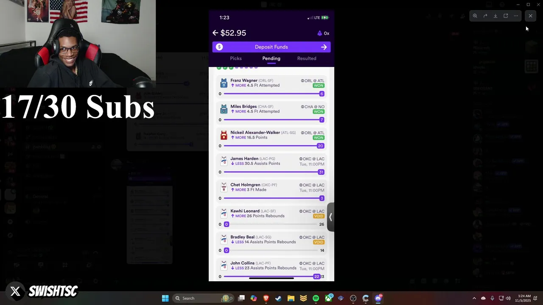
Task: Tap the dollar coin icon on Deposit Funds
Action: [219, 47]
